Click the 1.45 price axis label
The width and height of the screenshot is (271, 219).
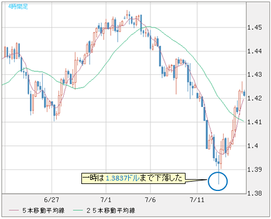pos(255,27)
